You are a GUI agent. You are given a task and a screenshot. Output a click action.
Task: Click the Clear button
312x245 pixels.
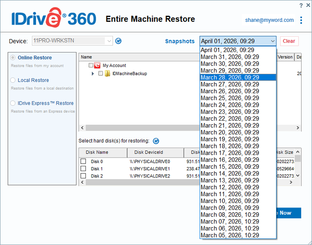[289, 41]
